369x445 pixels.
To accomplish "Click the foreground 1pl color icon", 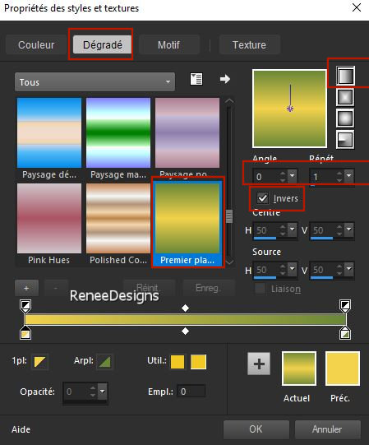I will tap(39, 362).
